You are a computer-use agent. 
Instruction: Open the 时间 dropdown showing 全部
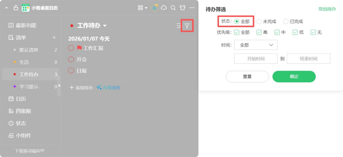256,45
